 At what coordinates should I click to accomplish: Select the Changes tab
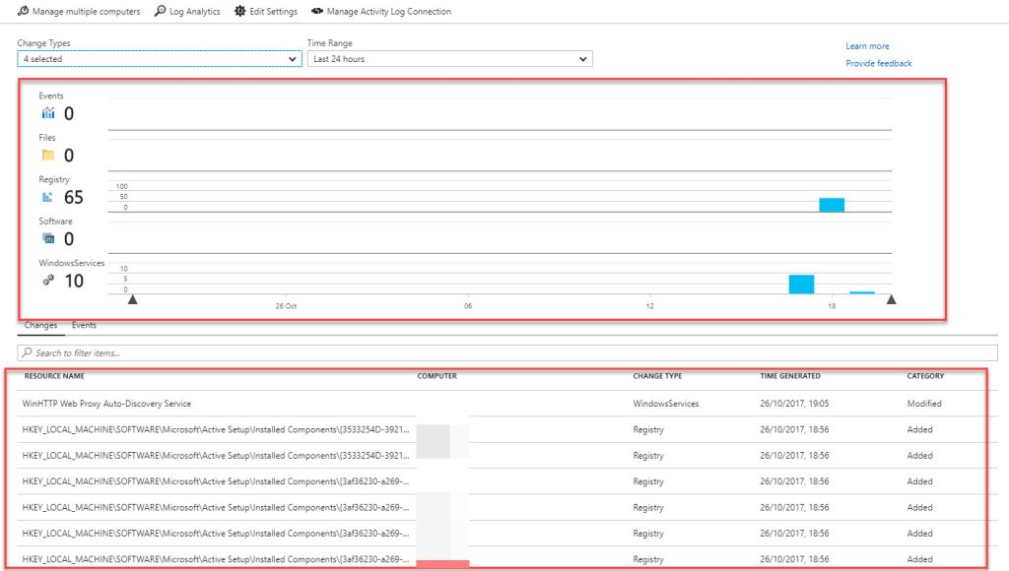click(40, 325)
